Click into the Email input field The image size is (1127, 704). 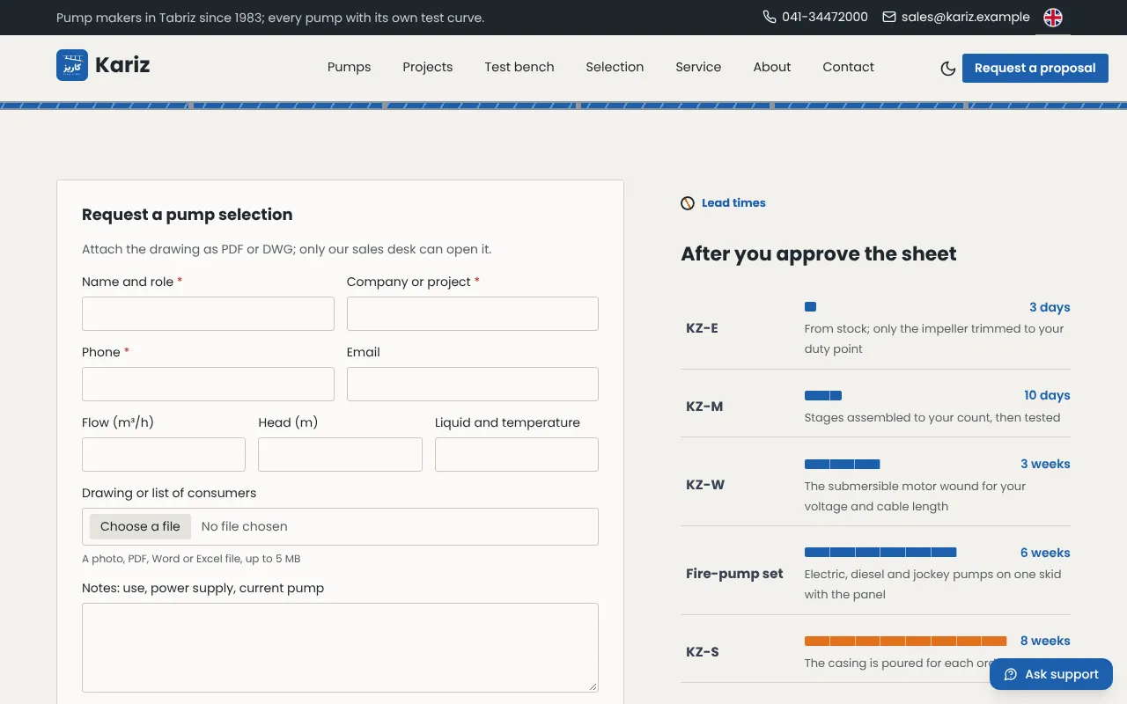point(473,384)
